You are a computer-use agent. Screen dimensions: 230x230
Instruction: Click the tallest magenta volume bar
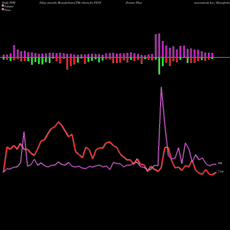159,46
